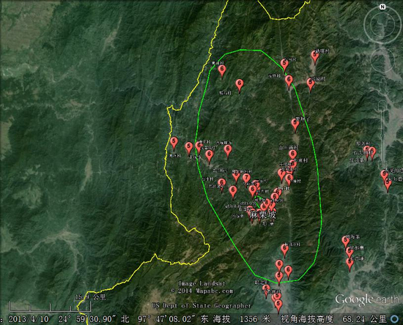Click the Move joystick circle below the compass

pos(382,60)
